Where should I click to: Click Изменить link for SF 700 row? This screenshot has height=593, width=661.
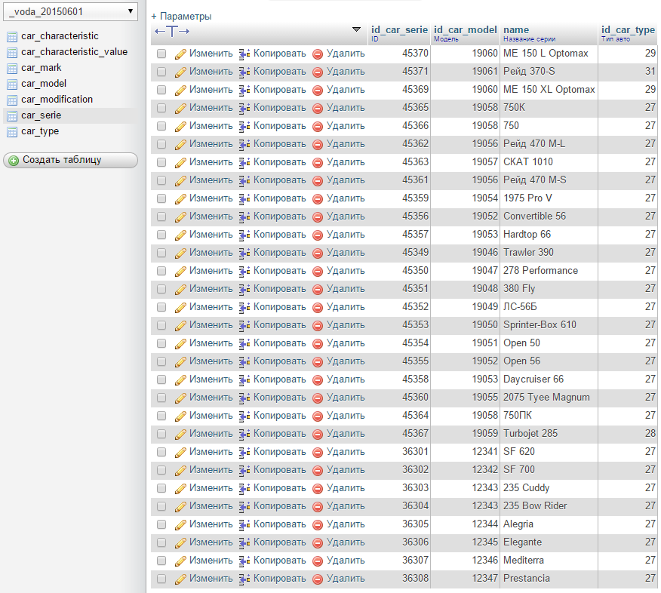coord(211,470)
